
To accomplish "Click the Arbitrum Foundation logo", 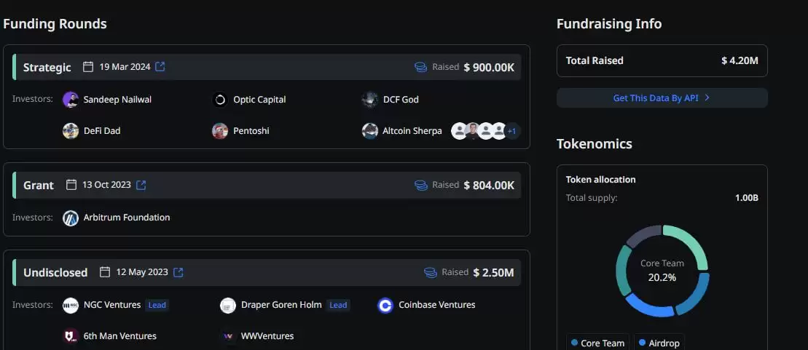I will coord(71,218).
